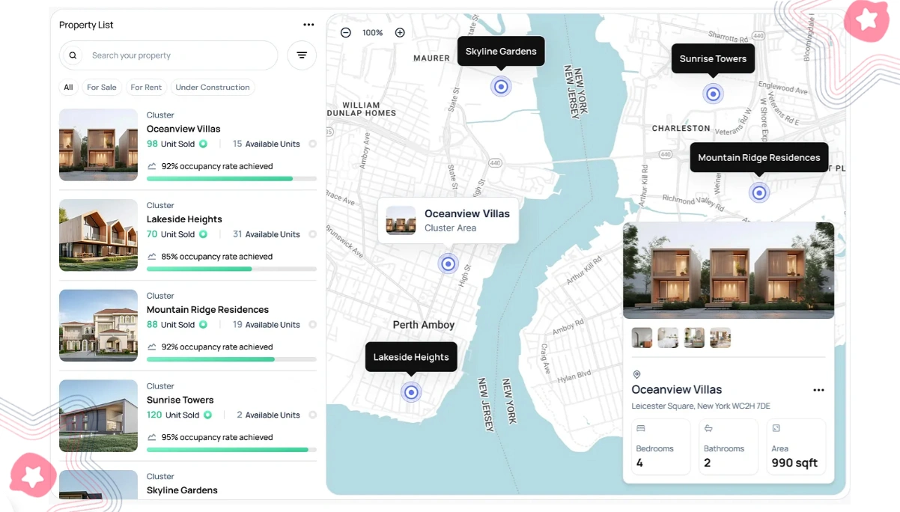Click occupancy trend icon for Lakeside Heights
This screenshot has height=512, width=900.
coord(152,257)
